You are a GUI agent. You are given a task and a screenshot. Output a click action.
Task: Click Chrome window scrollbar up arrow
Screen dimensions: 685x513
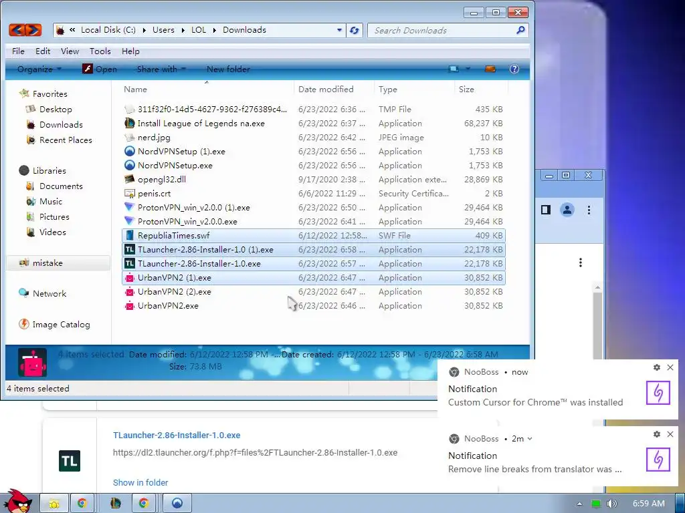[x=597, y=287]
